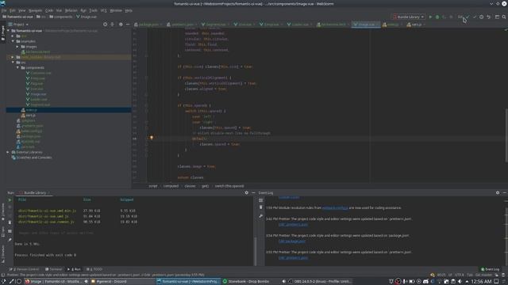The image size is (508, 285).
Task: Expand the node_modules folder
Action: pyautogui.click(x=13, y=57)
